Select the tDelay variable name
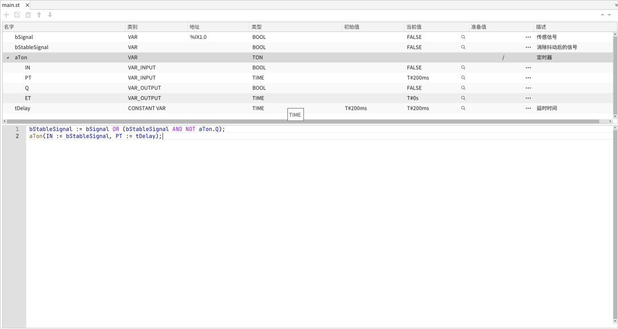The height and width of the screenshot is (329, 618). pyautogui.click(x=22, y=108)
